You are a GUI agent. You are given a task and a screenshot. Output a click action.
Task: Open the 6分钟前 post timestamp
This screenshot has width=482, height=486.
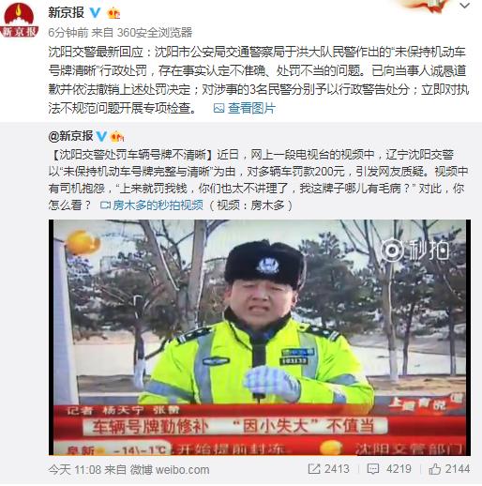point(68,32)
